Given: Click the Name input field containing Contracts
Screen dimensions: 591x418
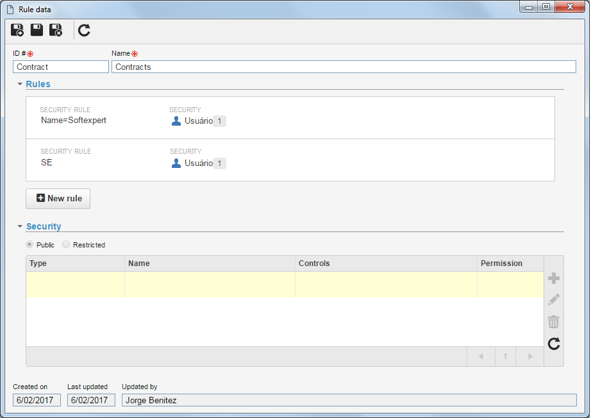Looking at the screenshot, I should tap(344, 67).
